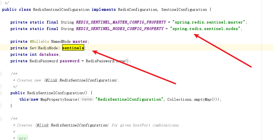This screenshot has width=273, height=140.
Task: Click the 'implements' keyword
Action: pos(104,9)
